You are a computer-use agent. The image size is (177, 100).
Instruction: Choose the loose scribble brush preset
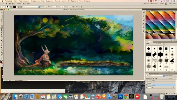[x=160, y=61]
